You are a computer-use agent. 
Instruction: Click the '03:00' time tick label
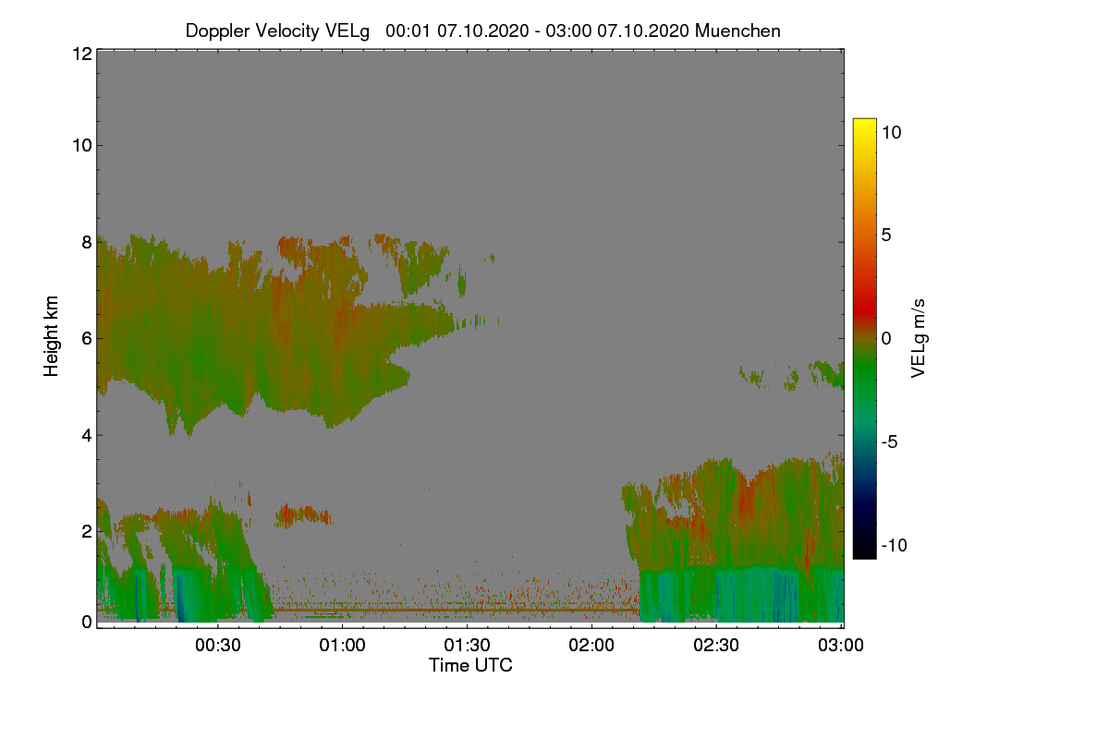pyautogui.click(x=841, y=646)
